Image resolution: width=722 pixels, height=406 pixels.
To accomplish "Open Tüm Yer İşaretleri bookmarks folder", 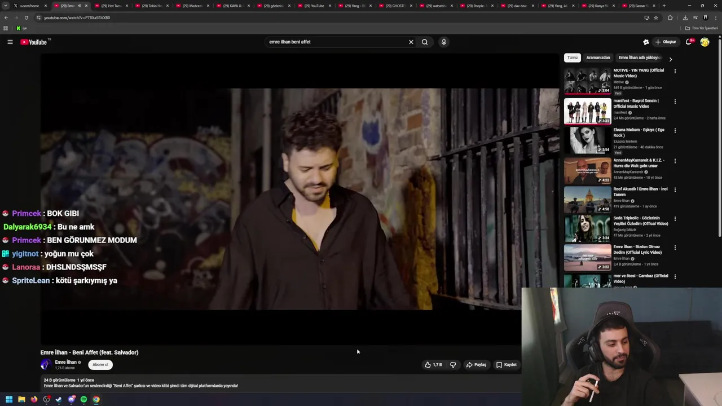I will click(x=701, y=28).
